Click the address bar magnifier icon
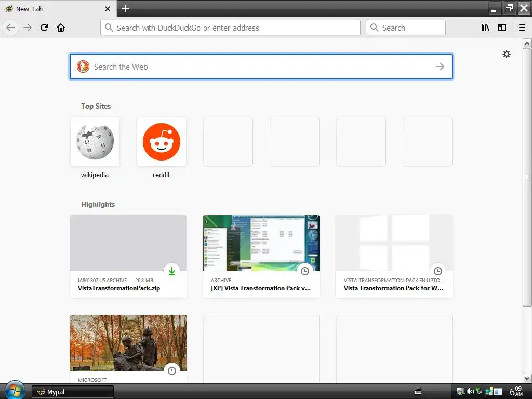Screen dimensions: 532x399 [109, 28]
